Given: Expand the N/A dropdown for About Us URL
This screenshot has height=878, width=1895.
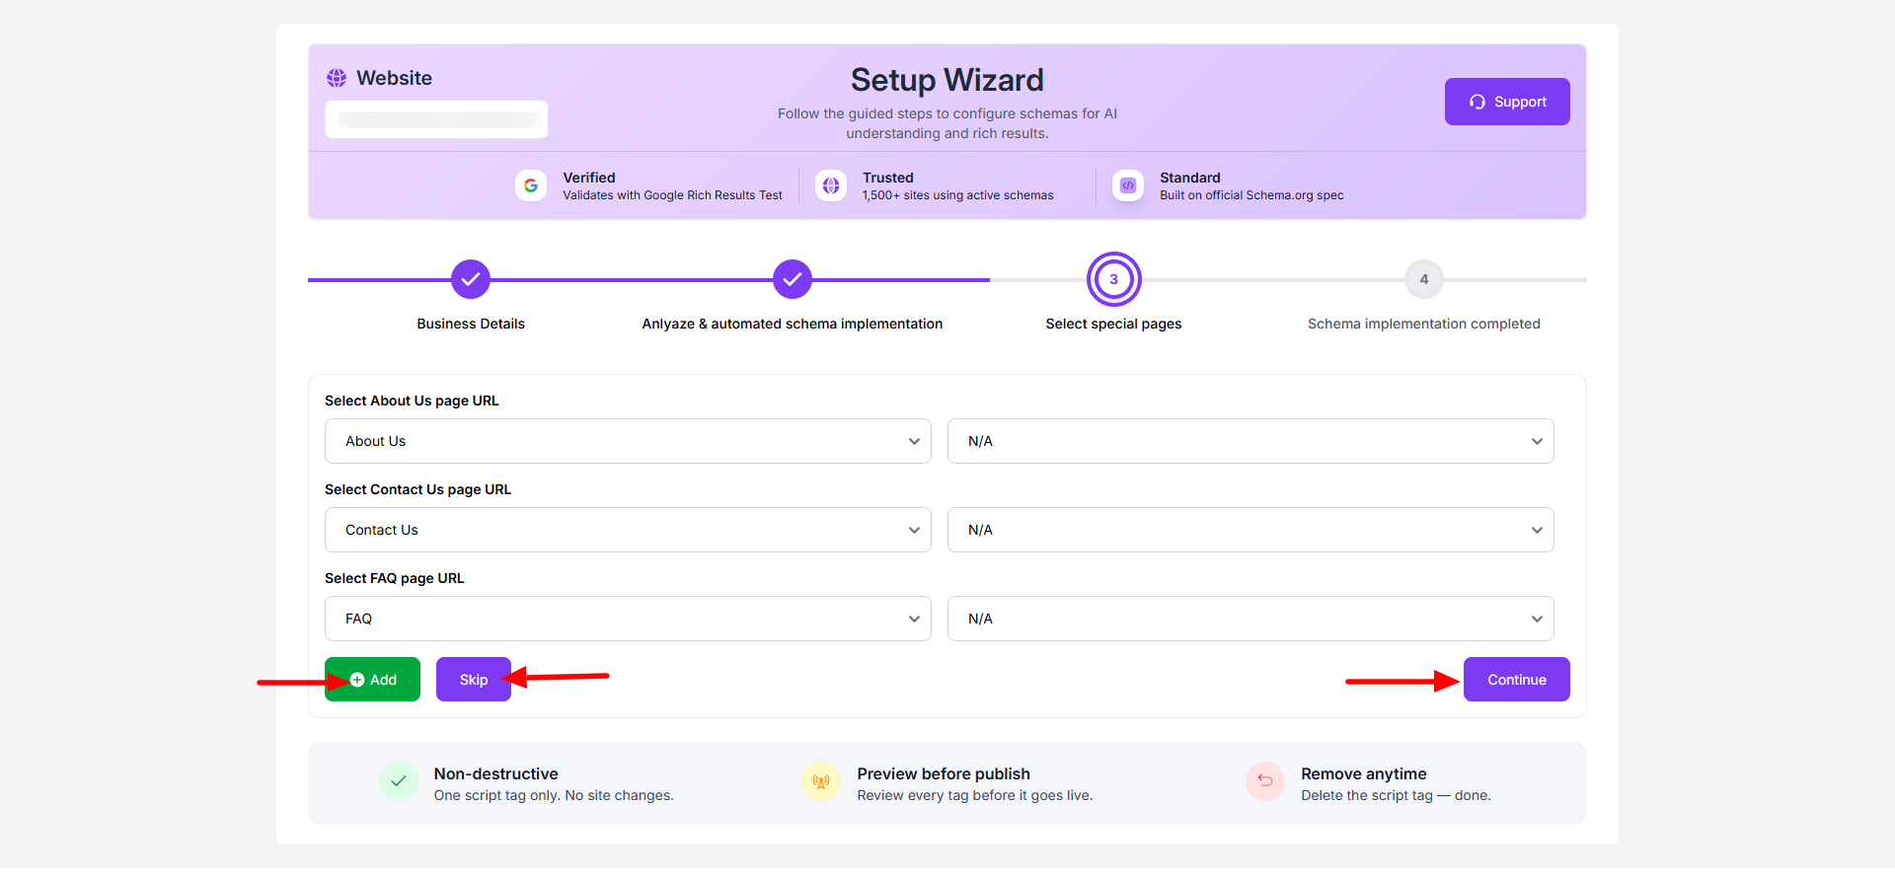Looking at the screenshot, I should point(1251,441).
